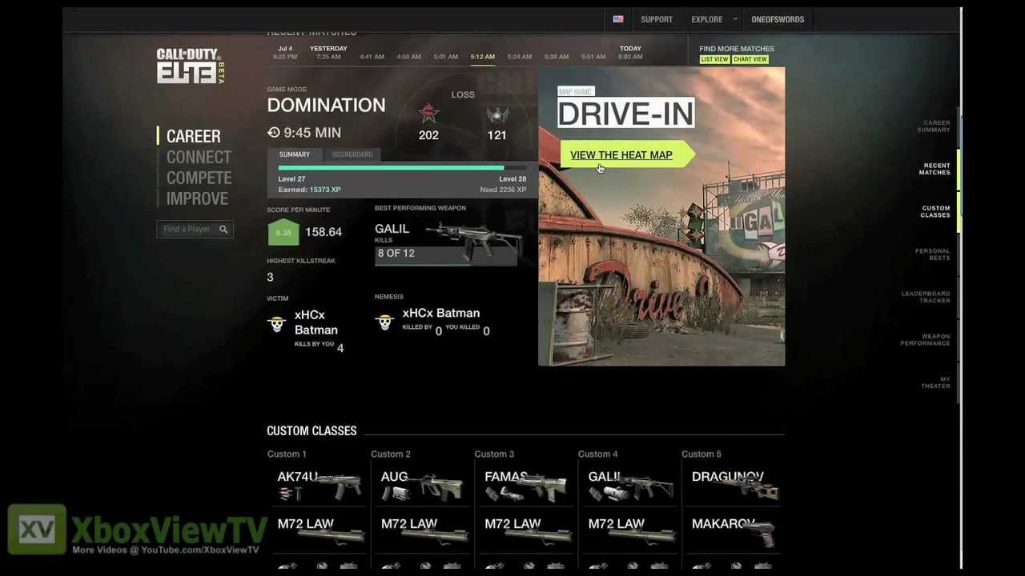
Task: Click View the Heat Map button
Action: pyautogui.click(x=628, y=154)
